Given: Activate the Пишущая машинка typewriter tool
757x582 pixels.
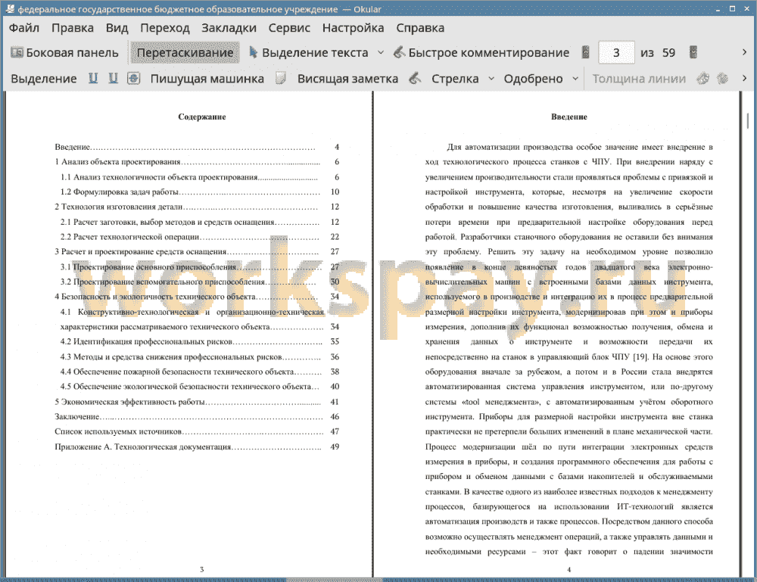Looking at the screenshot, I should [x=207, y=79].
